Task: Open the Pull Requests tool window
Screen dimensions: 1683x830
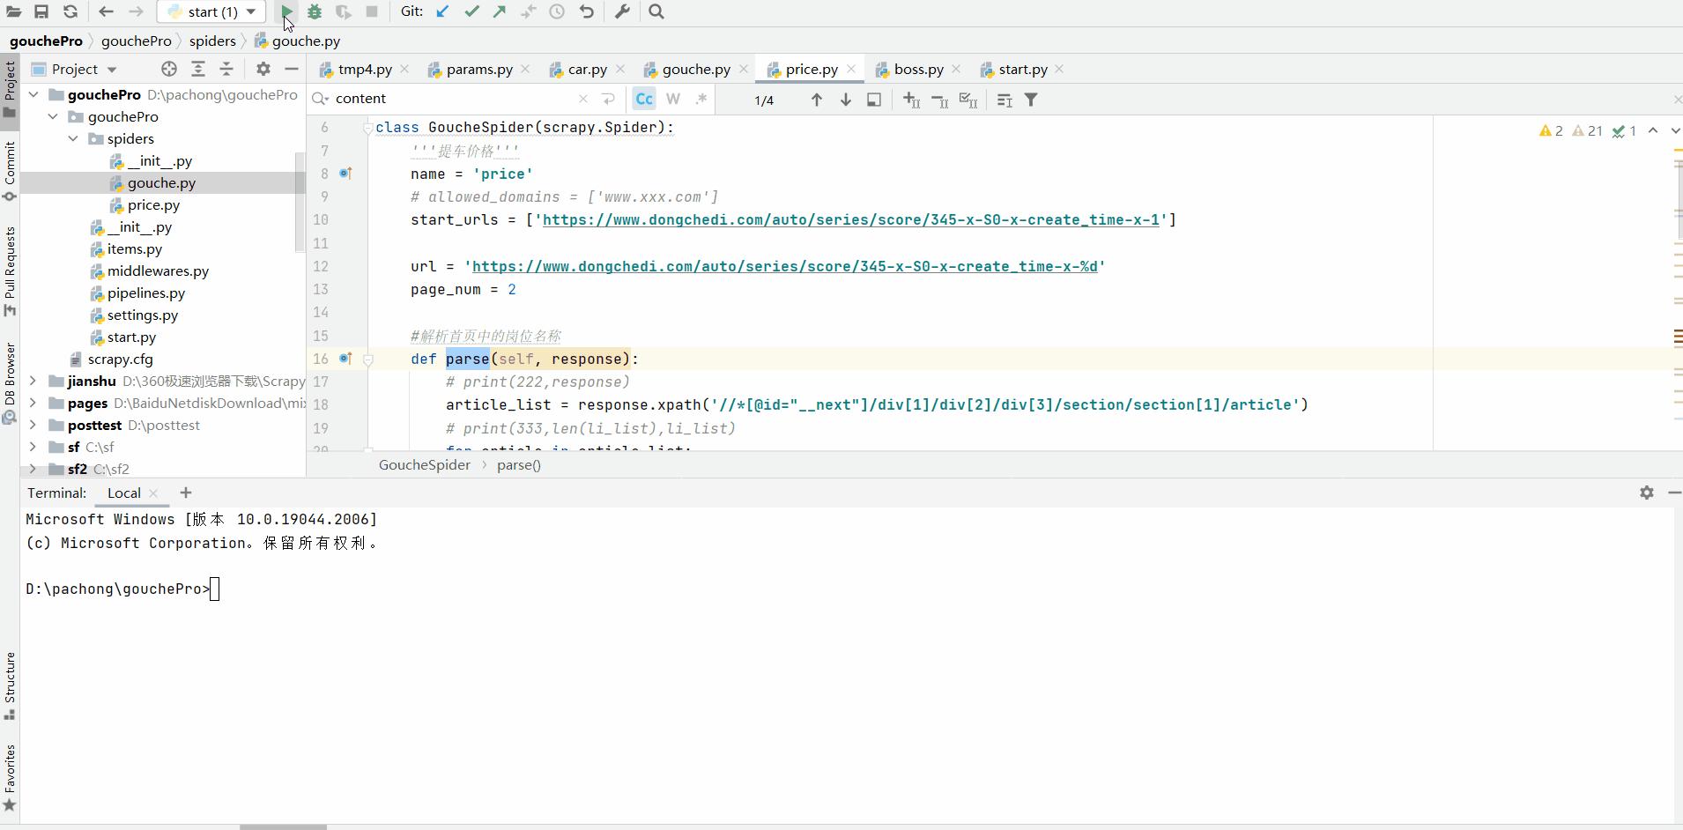Action: coord(10,271)
